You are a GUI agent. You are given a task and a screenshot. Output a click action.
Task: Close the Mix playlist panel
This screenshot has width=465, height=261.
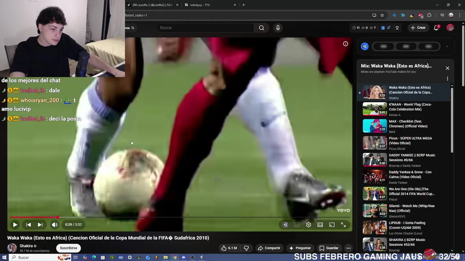tap(448, 68)
